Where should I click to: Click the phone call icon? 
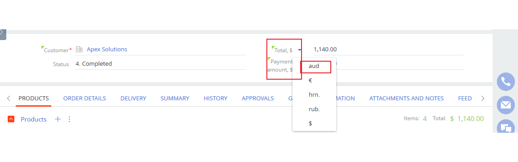pyautogui.click(x=506, y=81)
